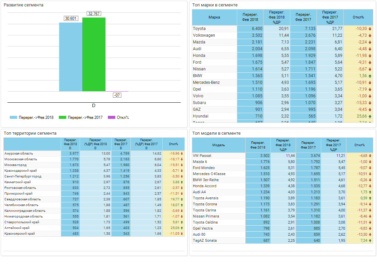Click the Перерер.->Фев 2017 legend label
The height and width of the screenshot is (267, 377).
(x=85, y=118)
